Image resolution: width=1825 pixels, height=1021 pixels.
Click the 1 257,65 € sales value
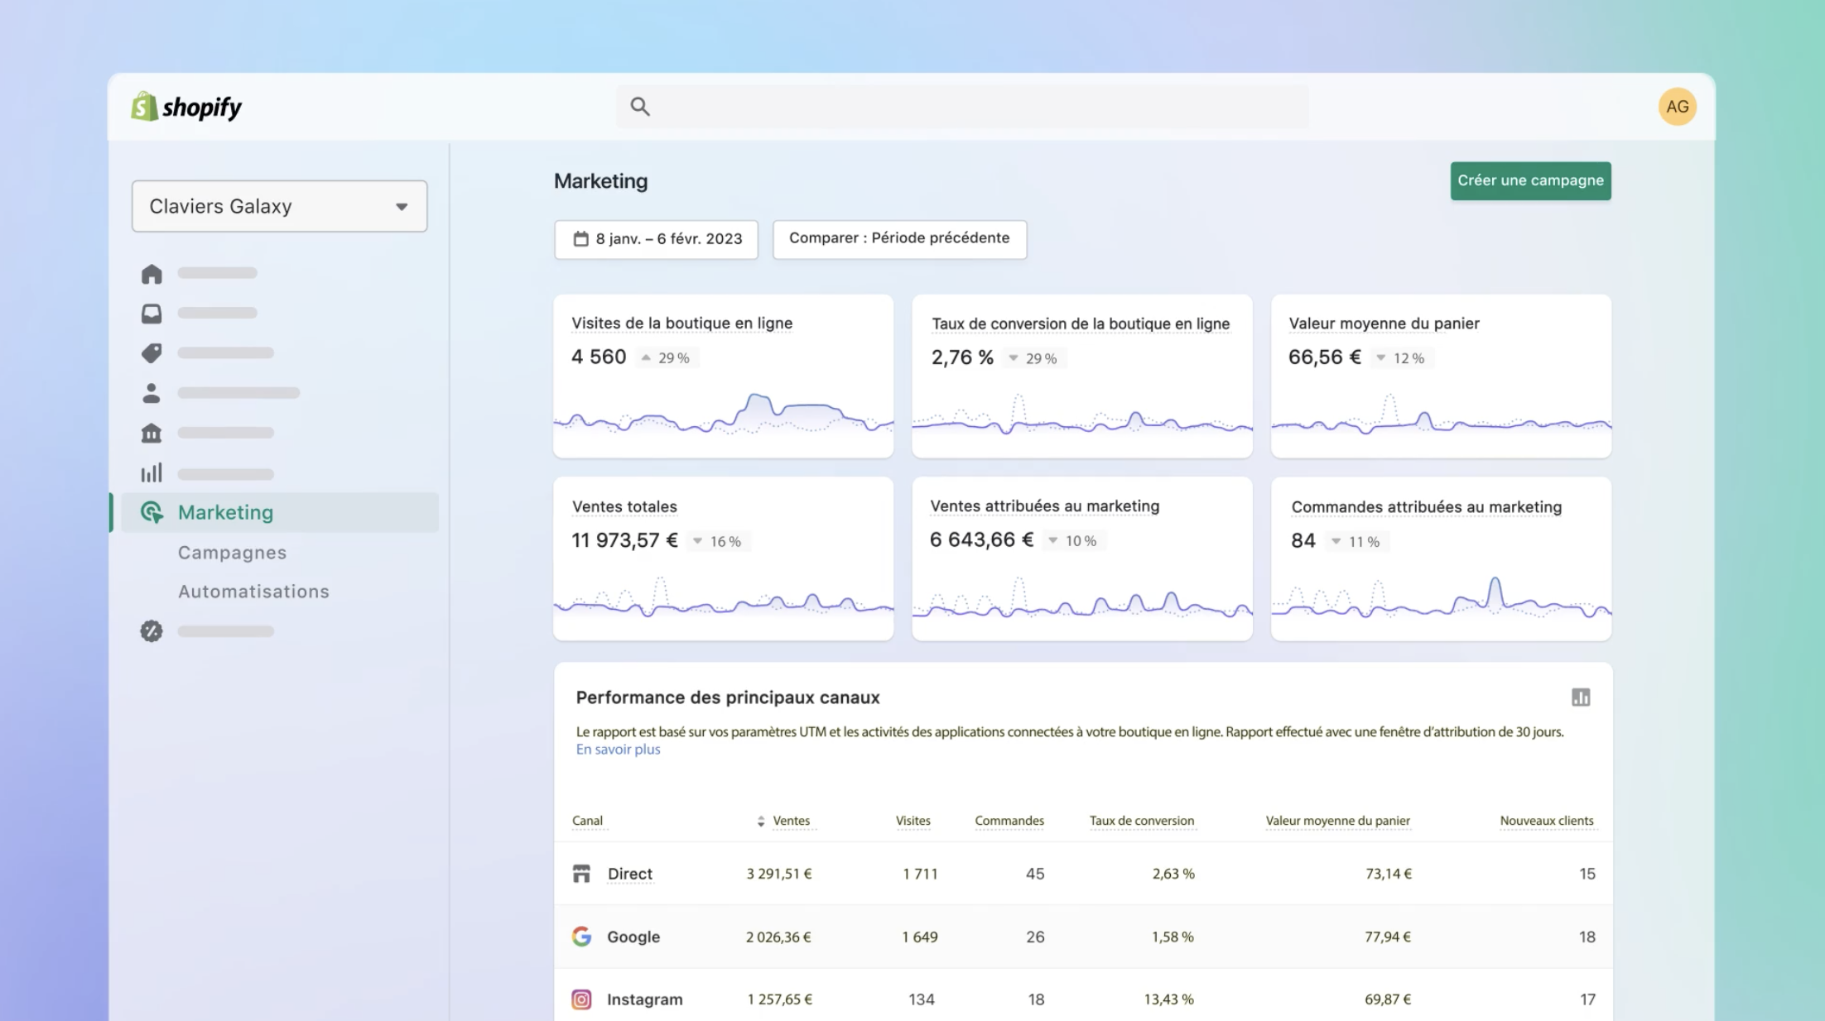[780, 999]
